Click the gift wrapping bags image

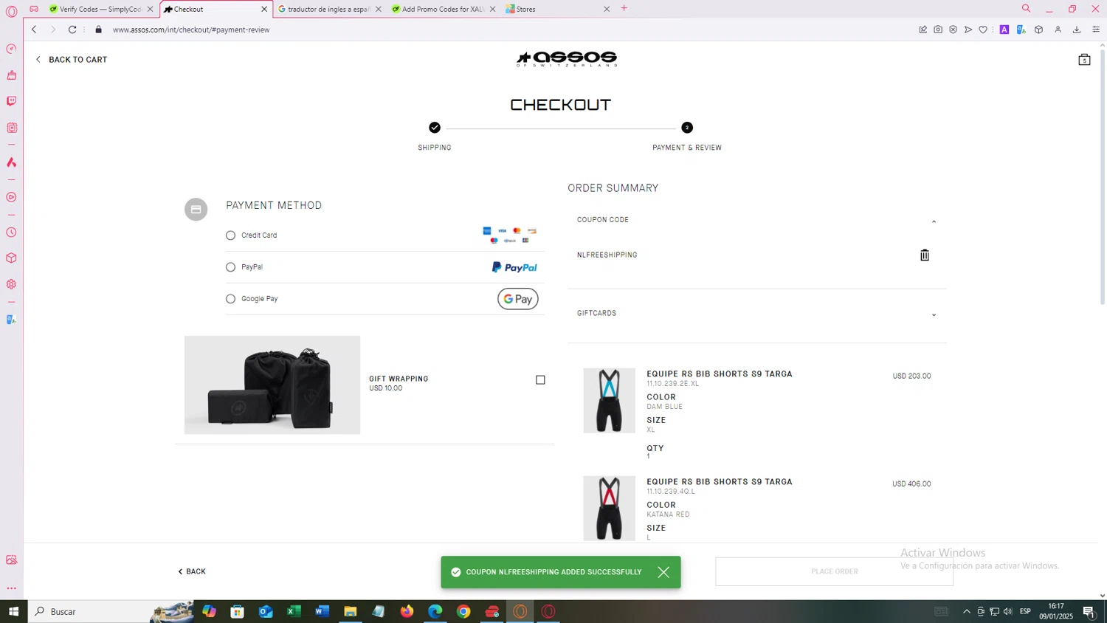pyautogui.click(x=272, y=385)
